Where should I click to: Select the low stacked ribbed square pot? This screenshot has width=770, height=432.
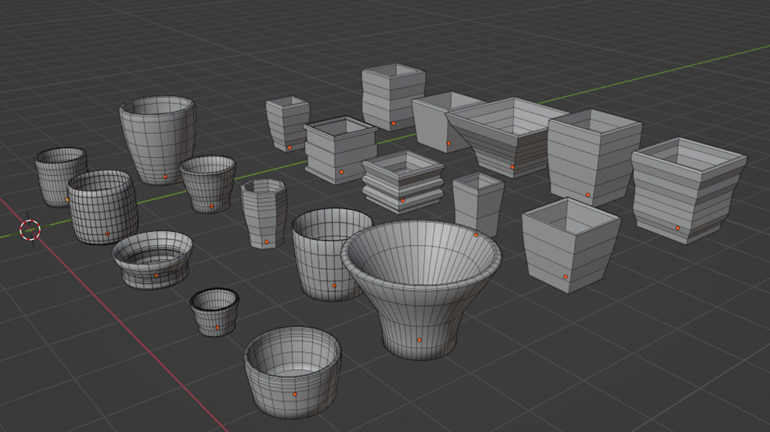pyautogui.click(x=403, y=181)
